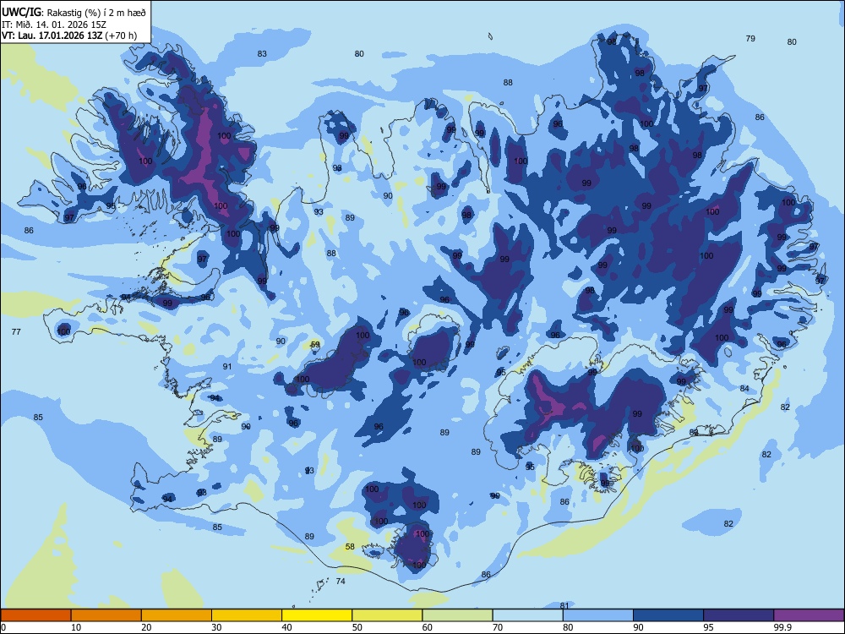Select the amber 30–40 legend swatch
The width and height of the screenshot is (845, 634).
tap(247, 615)
